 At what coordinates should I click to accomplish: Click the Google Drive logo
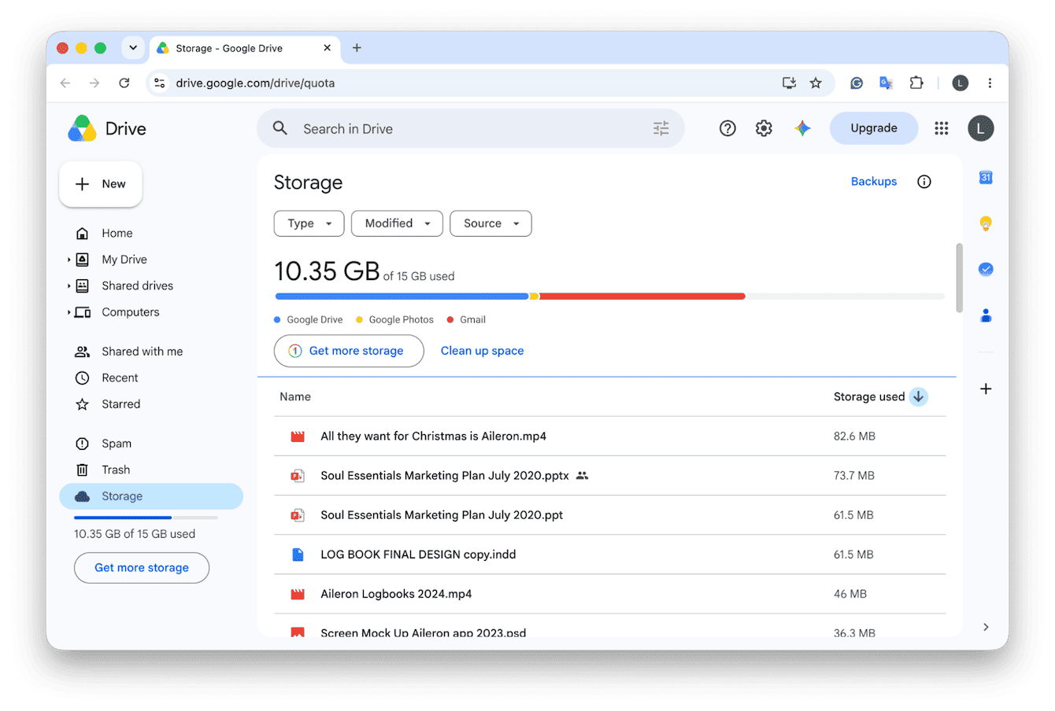click(82, 128)
